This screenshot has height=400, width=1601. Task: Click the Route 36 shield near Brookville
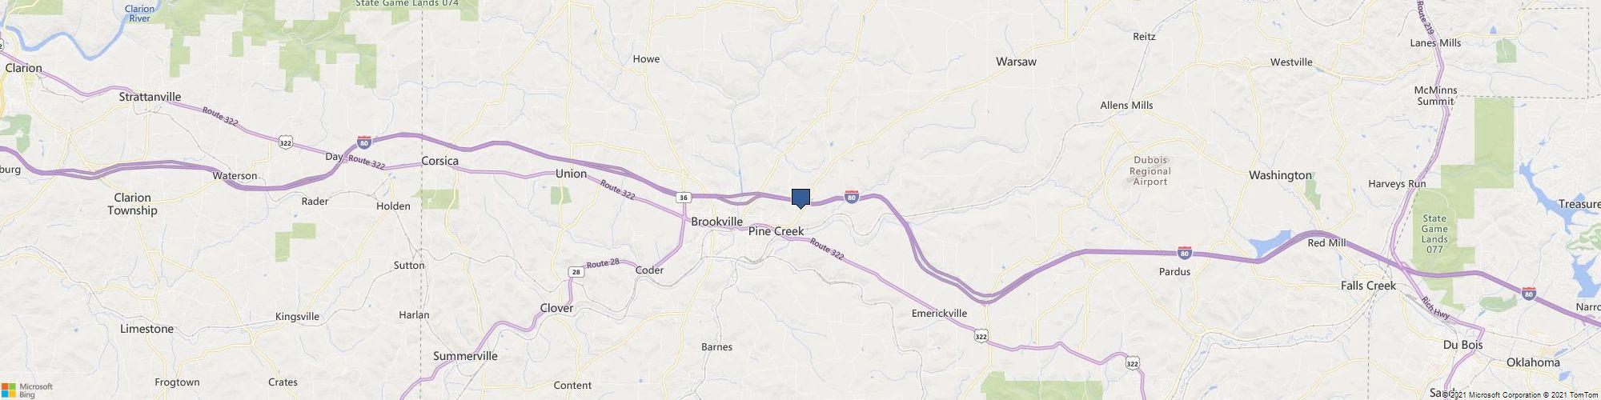[x=682, y=198]
